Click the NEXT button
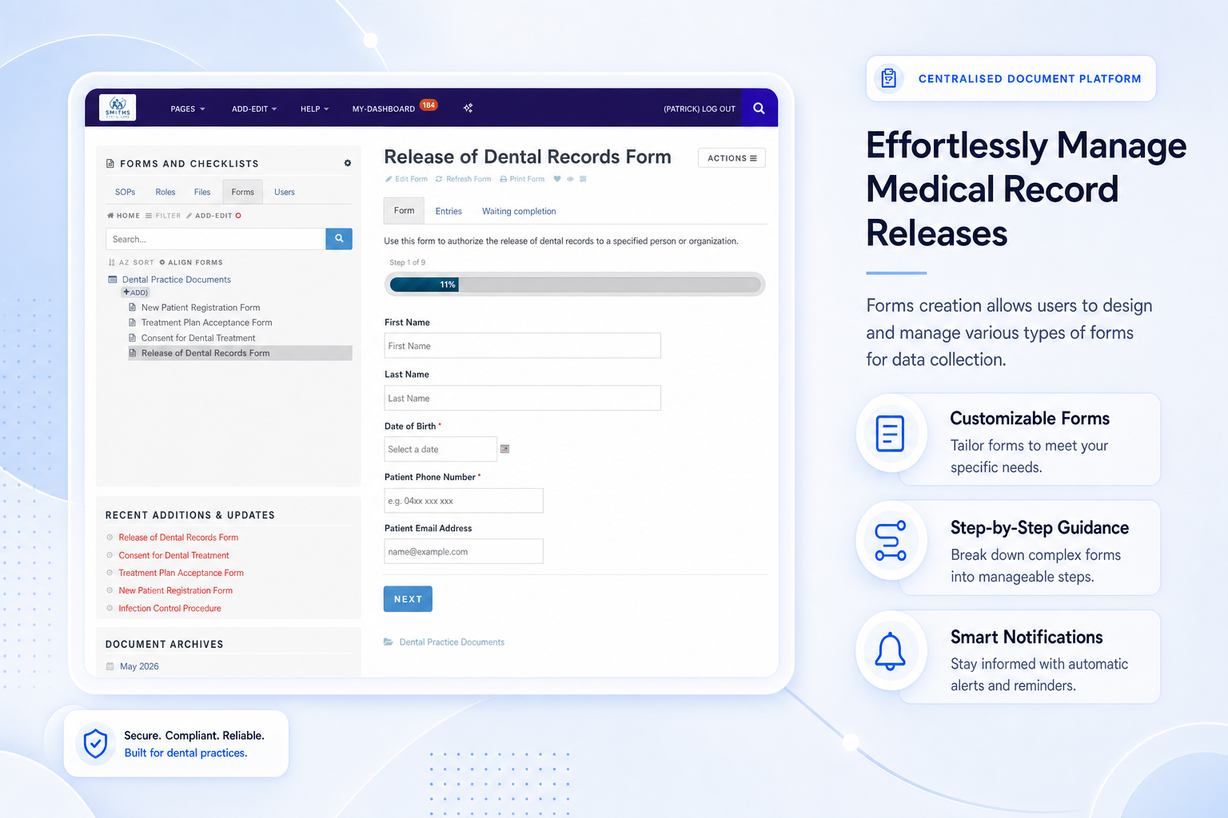This screenshot has height=818, width=1228. coord(408,599)
